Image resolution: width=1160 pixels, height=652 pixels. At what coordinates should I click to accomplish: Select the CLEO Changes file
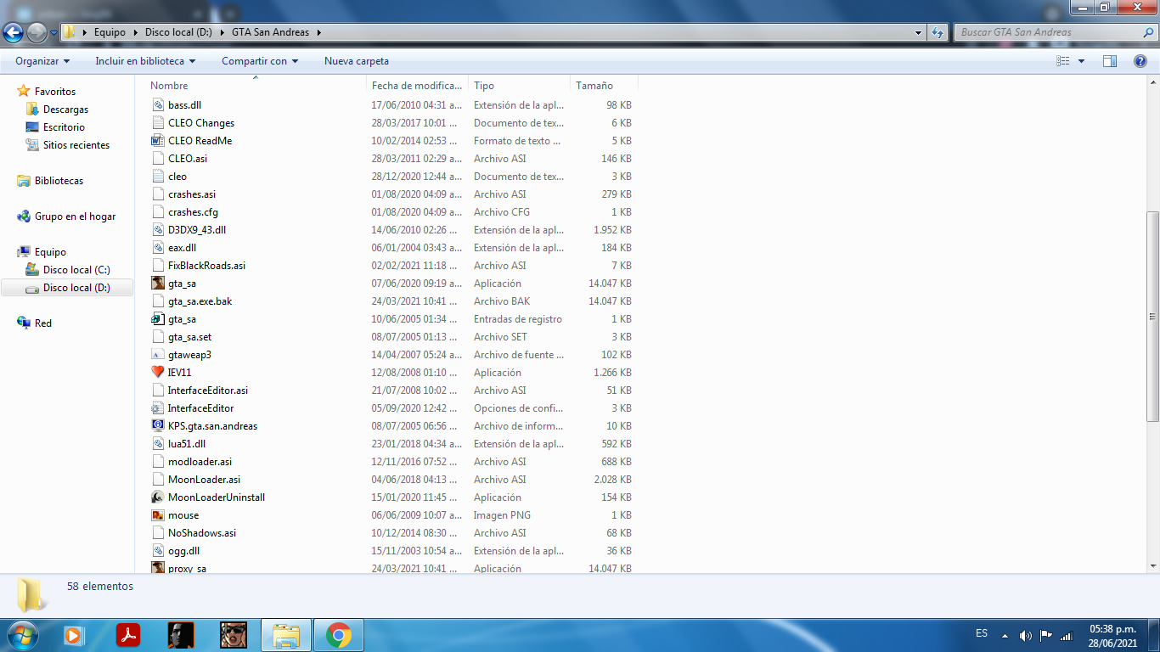[201, 123]
